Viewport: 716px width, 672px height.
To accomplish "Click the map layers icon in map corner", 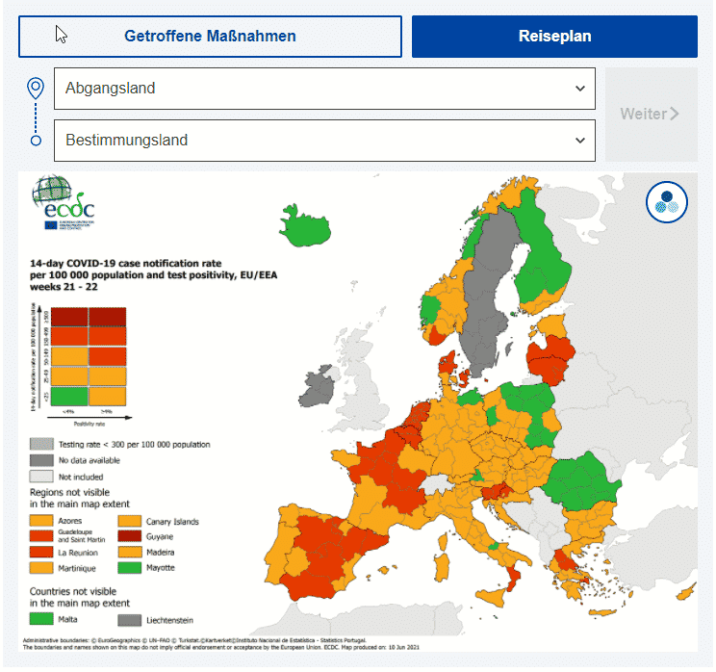I will [x=665, y=202].
